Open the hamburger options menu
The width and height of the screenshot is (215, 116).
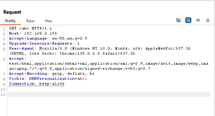click(x=208, y=20)
